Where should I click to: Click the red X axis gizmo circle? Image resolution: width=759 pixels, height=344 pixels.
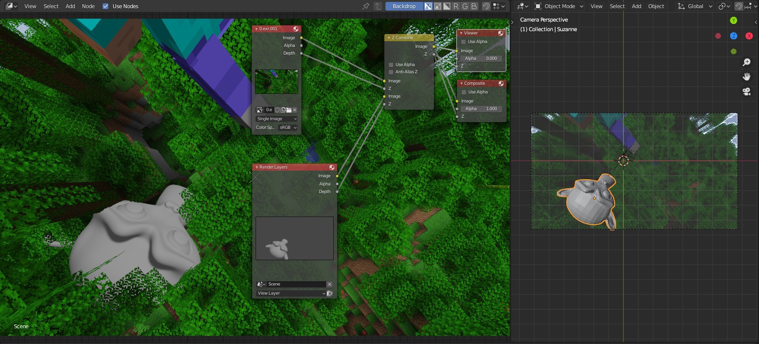pos(749,36)
